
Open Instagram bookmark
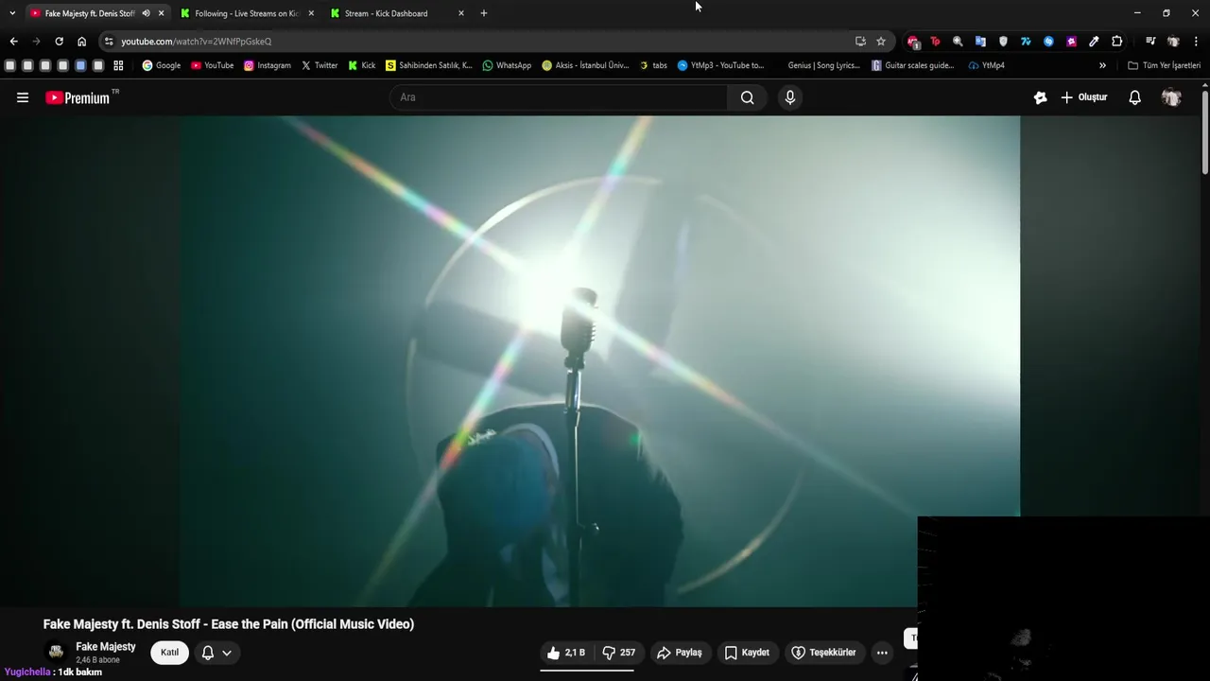click(267, 65)
